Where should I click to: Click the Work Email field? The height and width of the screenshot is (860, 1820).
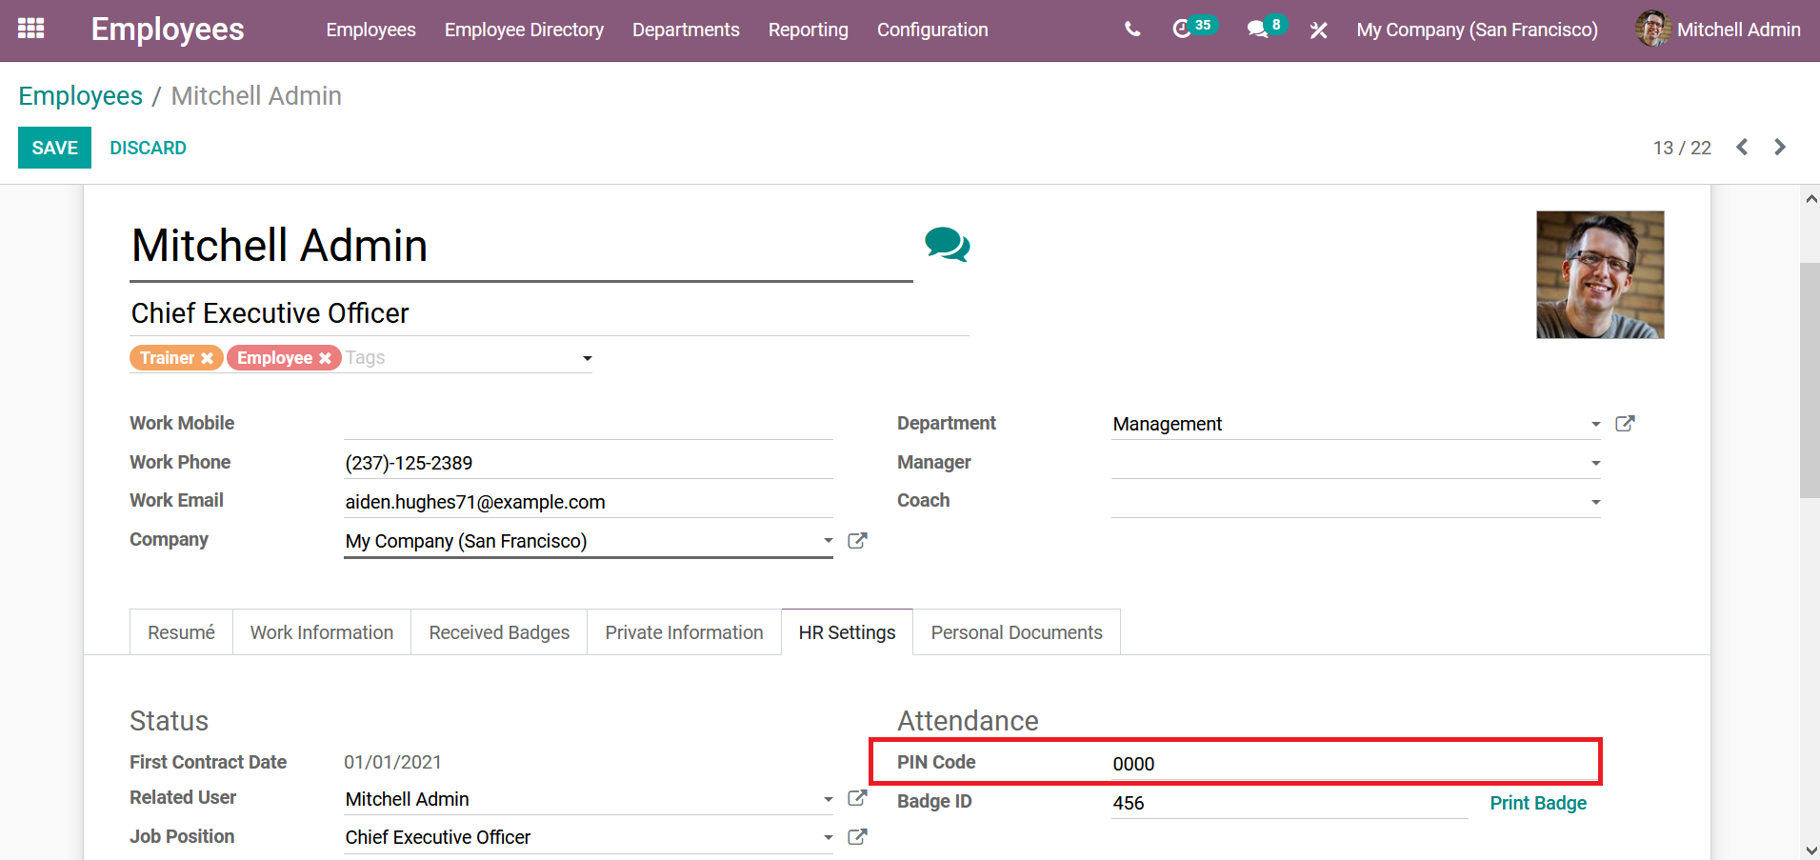(589, 502)
